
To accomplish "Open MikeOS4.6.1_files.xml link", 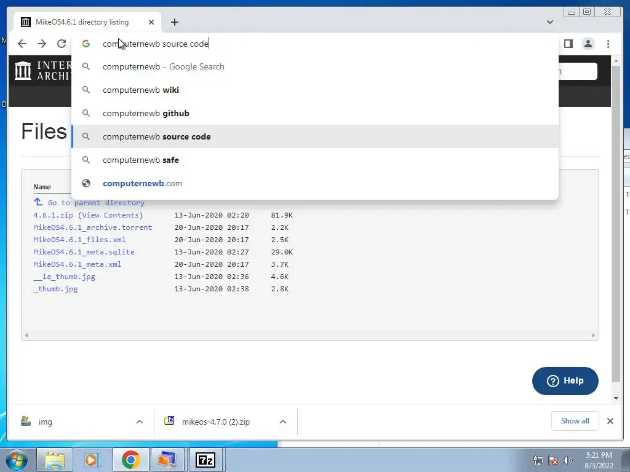I will [79, 240].
